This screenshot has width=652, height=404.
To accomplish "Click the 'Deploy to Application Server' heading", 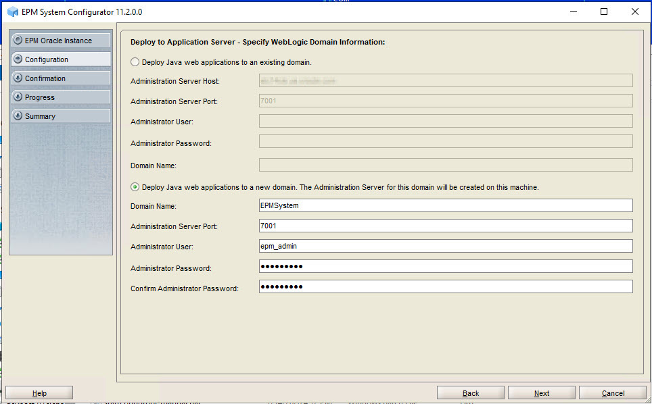I will tap(258, 42).
